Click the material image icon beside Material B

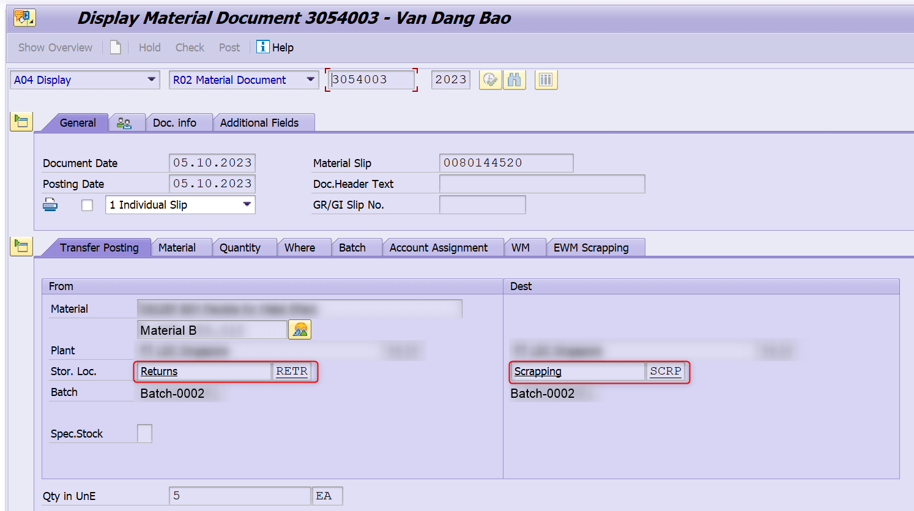299,329
